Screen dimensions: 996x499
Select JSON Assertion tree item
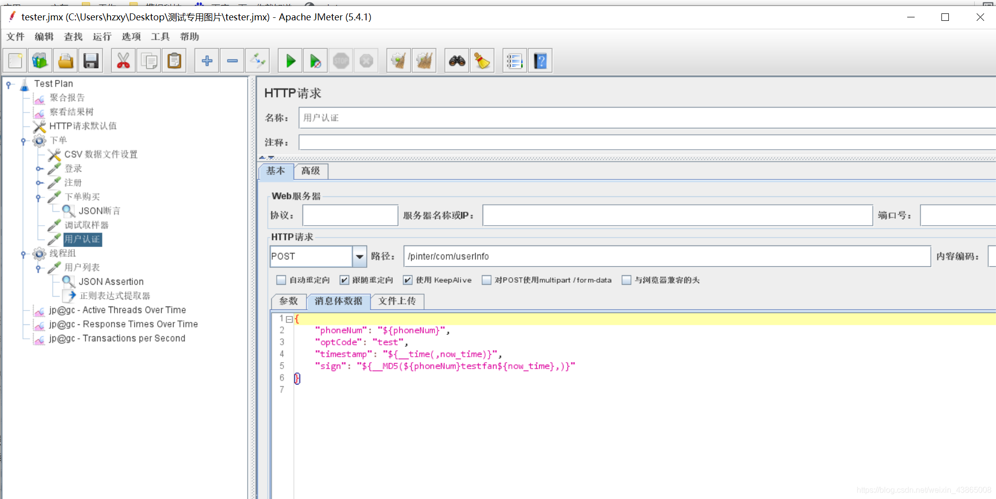point(111,282)
